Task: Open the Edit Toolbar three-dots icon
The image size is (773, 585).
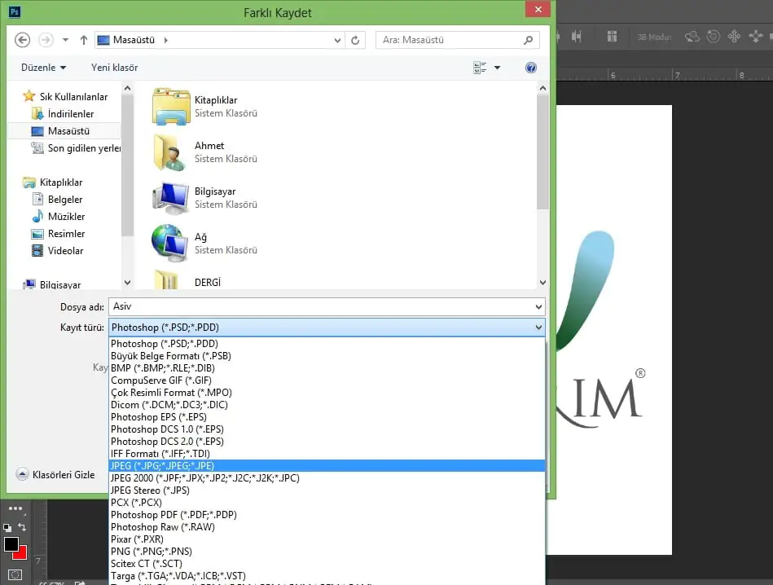Action: [x=15, y=508]
